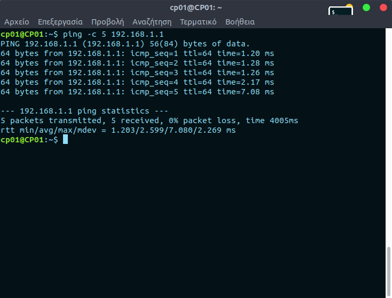Click the vertical scrollbar thumb

coord(389,272)
